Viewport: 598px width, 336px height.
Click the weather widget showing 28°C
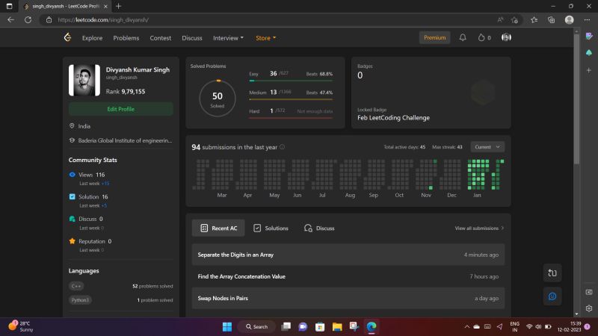coord(21,326)
